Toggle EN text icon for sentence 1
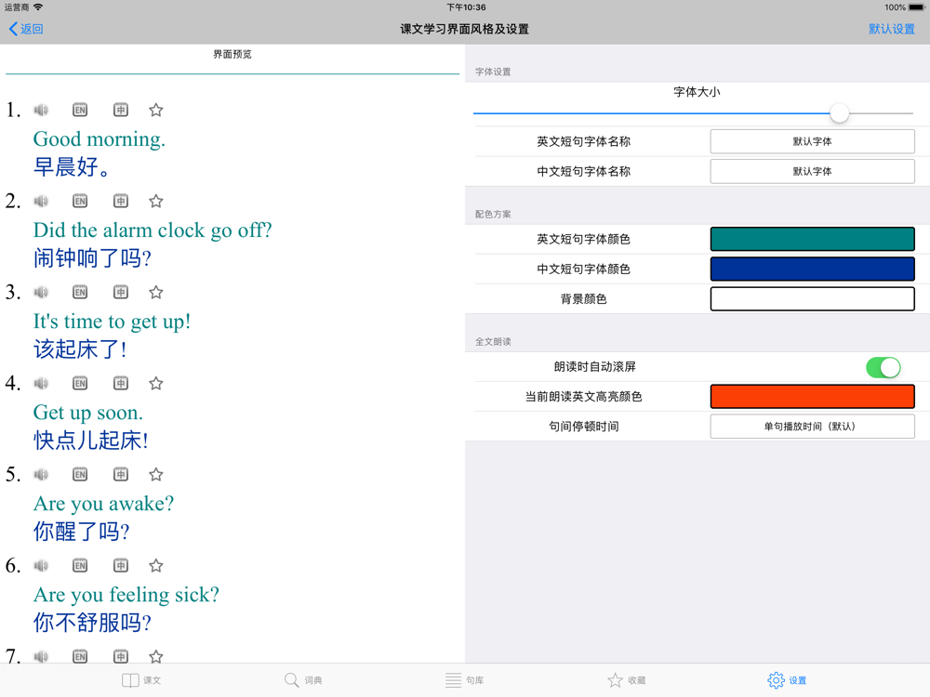Viewport: 930px width, 697px height. [80, 110]
